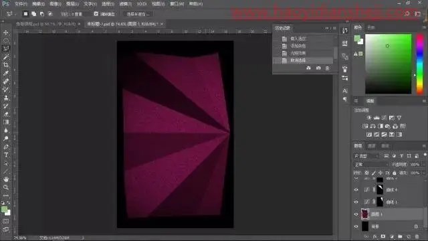Select the Horizontal Type tool
Screen dimensions: 428x241
[6, 155]
